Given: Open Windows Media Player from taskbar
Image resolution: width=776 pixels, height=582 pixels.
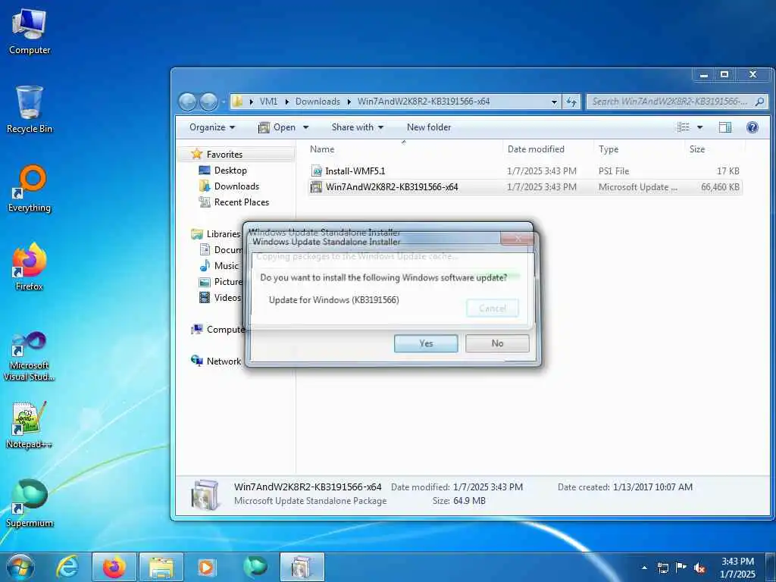Looking at the screenshot, I should pyautogui.click(x=206, y=567).
